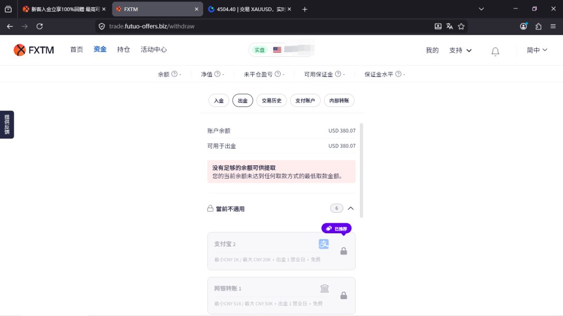This screenshot has height=316, width=563.
Task: Click the site security shield icon
Action: click(x=102, y=26)
